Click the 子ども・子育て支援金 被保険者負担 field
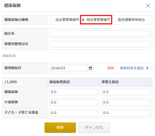 tap(73, 113)
